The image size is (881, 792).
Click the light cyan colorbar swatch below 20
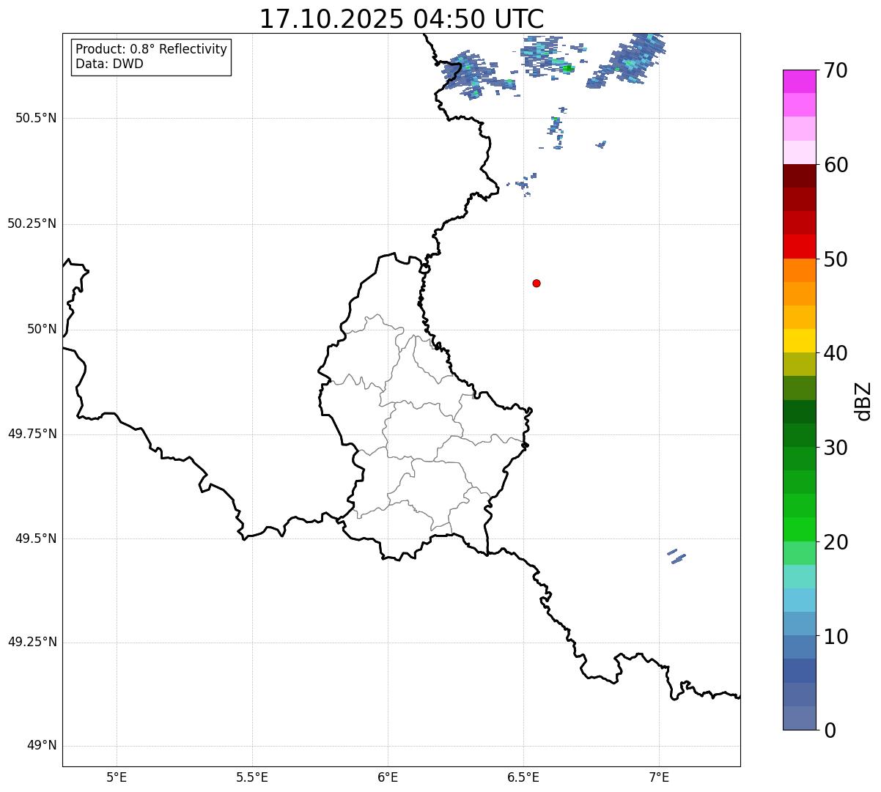click(x=800, y=577)
